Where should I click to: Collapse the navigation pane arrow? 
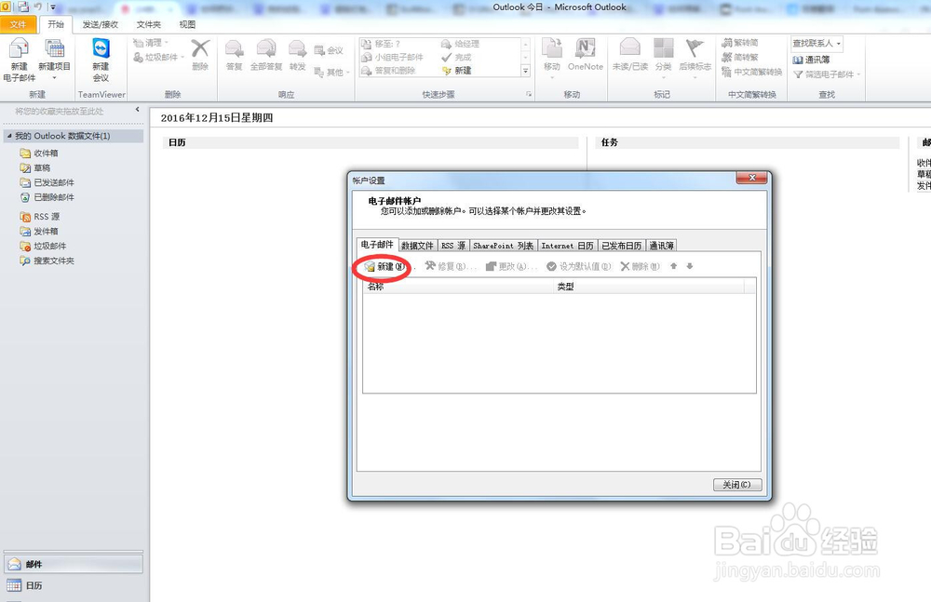click(x=137, y=109)
